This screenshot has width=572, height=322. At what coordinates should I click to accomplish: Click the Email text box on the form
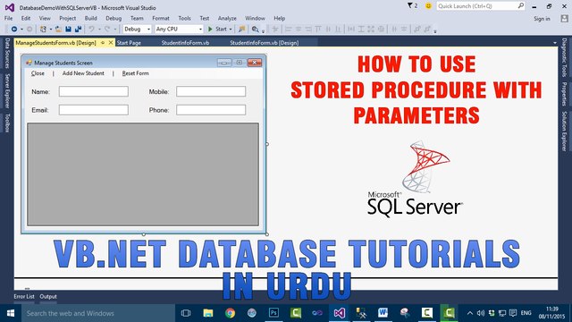click(94, 110)
